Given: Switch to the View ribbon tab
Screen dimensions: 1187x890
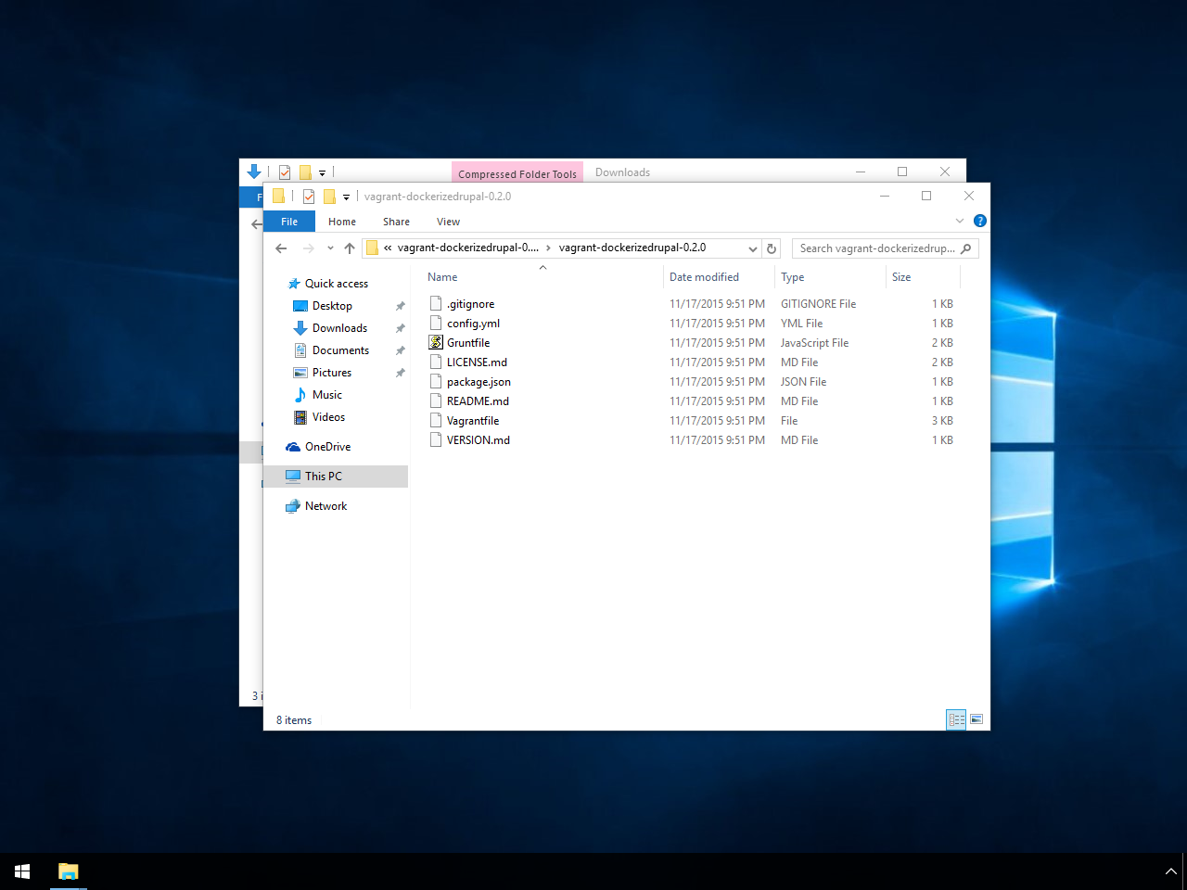Looking at the screenshot, I should pyautogui.click(x=448, y=222).
